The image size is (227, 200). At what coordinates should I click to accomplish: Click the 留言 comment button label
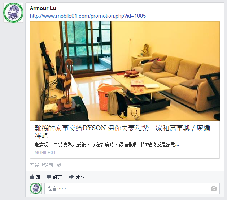(57, 177)
